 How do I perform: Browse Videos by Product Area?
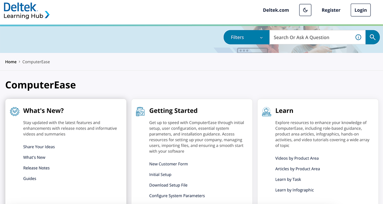[x=297, y=158]
